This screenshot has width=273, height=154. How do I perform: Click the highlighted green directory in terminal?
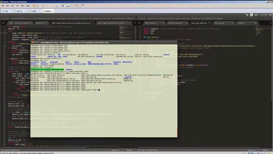[47, 69]
